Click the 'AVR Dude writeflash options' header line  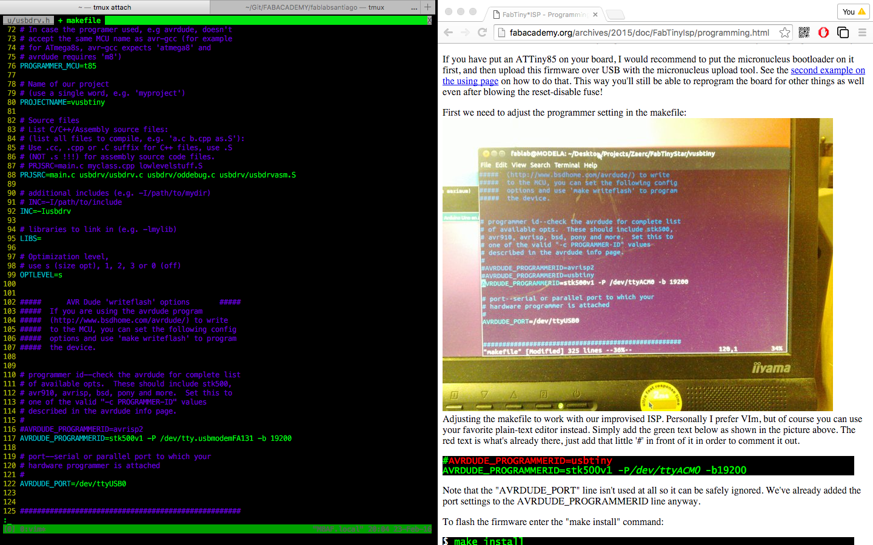tap(130, 302)
